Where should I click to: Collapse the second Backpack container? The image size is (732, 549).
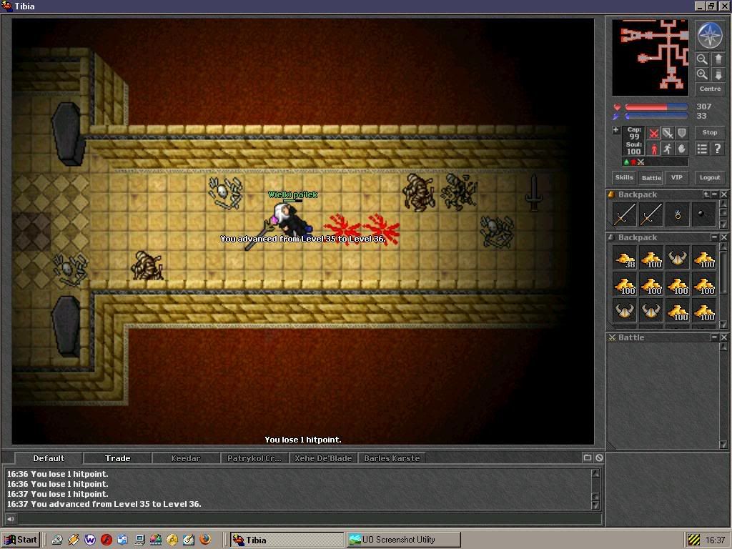click(715, 237)
